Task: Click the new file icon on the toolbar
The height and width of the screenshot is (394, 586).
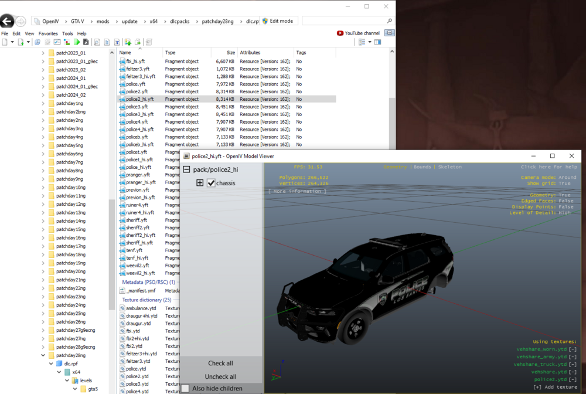Action: point(5,42)
